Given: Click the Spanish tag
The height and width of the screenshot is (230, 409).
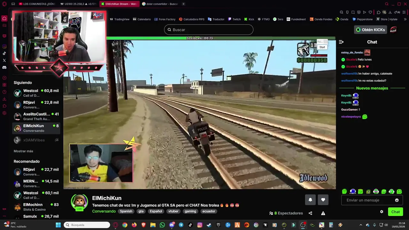Looking at the screenshot, I should (x=126, y=211).
